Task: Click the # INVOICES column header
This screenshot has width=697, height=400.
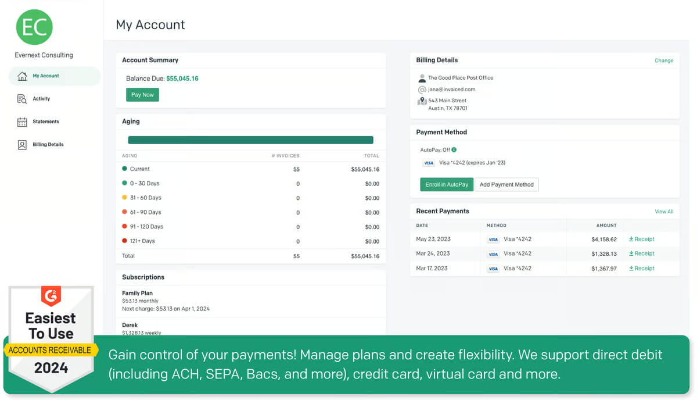Action: (x=286, y=156)
